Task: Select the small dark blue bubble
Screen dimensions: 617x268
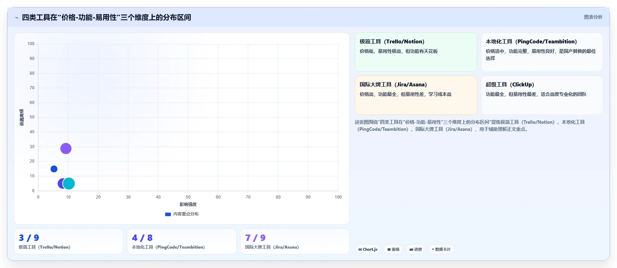Action: [54, 169]
